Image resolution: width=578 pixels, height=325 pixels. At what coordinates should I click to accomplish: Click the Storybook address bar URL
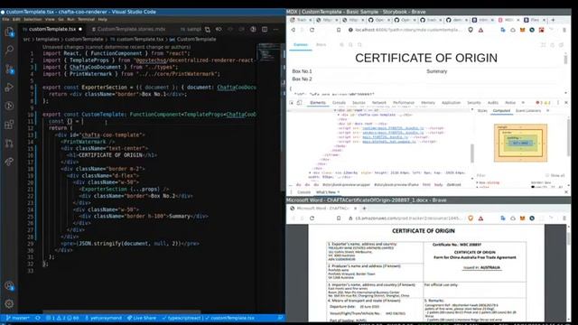[407, 30]
